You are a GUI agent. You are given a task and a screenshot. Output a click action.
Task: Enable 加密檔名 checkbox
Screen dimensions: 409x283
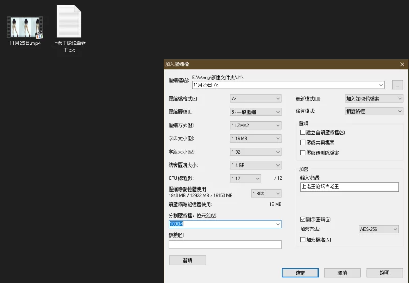tap(303, 240)
